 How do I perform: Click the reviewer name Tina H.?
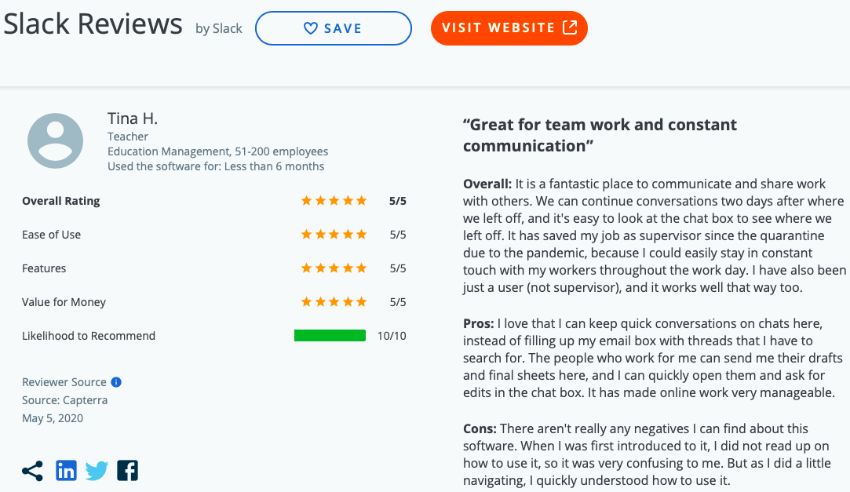coord(133,118)
